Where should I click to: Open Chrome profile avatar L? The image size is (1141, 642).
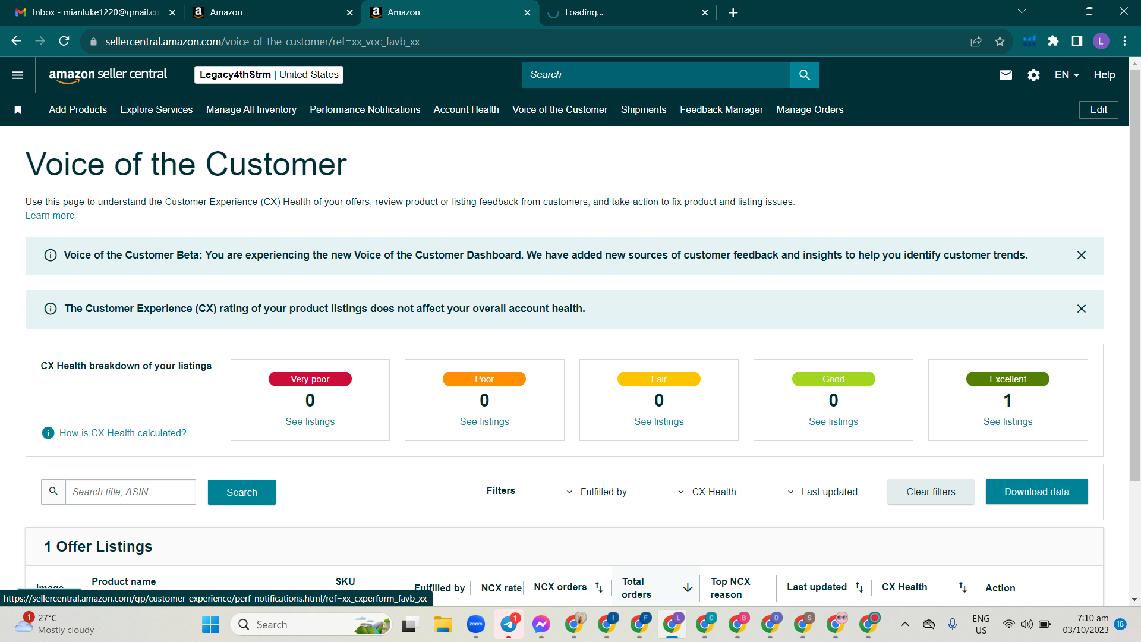click(x=1101, y=41)
